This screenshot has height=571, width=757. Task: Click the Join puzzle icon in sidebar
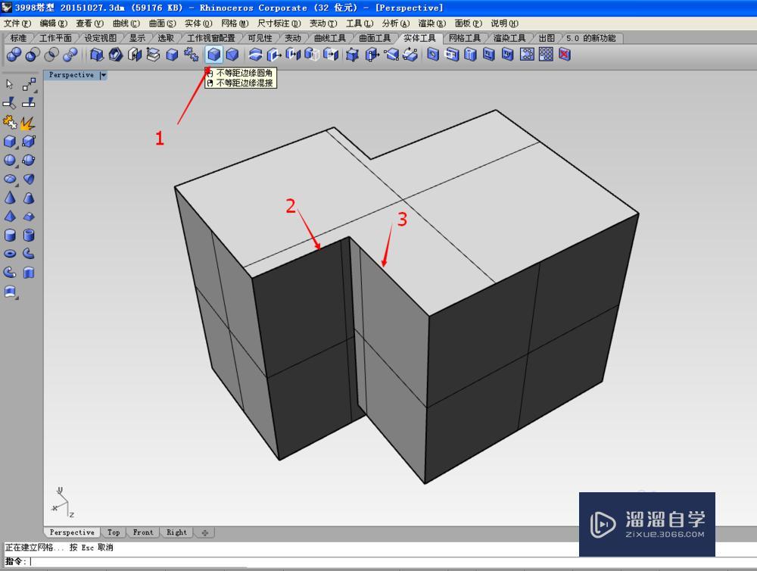[10, 122]
